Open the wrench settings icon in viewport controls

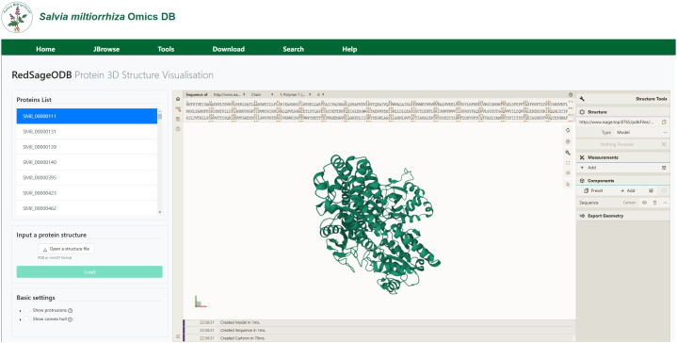pos(568,153)
